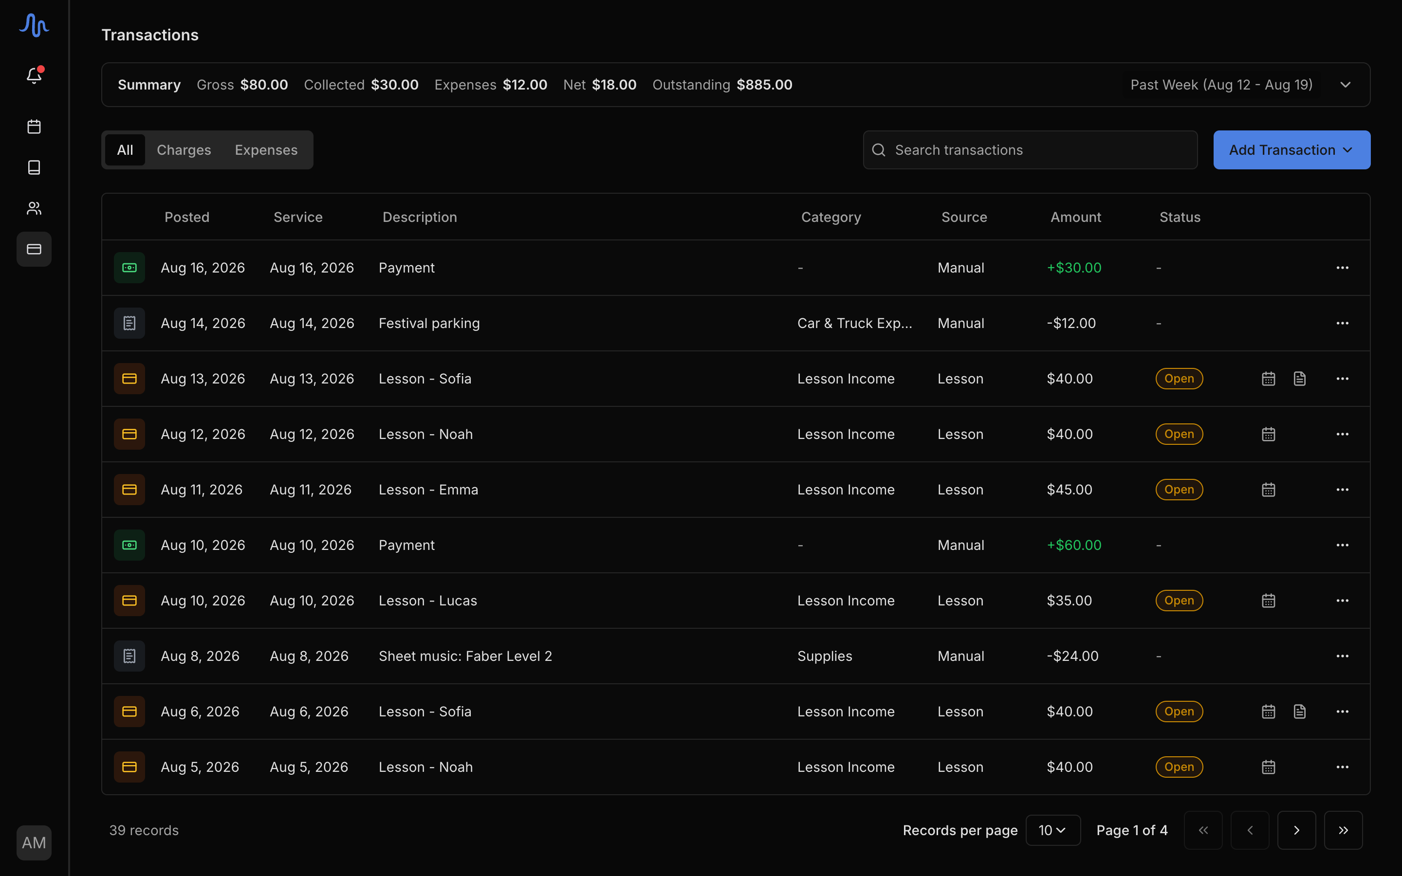1402x876 pixels.
Task: Go to the next page
Action: (1296, 830)
